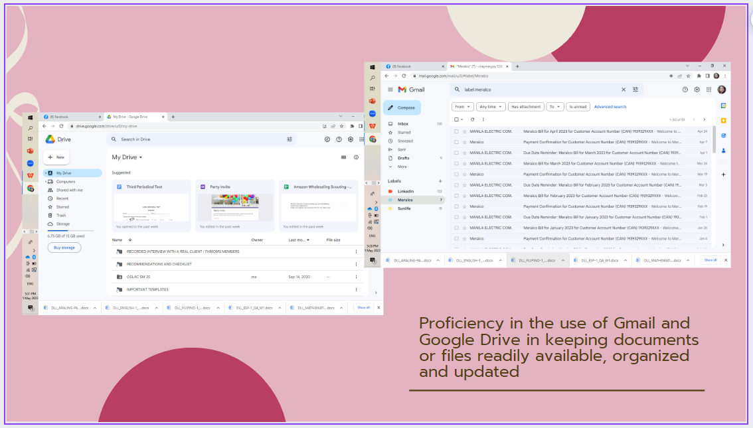Open Gmail settings gear icon
This screenshot has width=753, height=428.
[x=697, y=90]
